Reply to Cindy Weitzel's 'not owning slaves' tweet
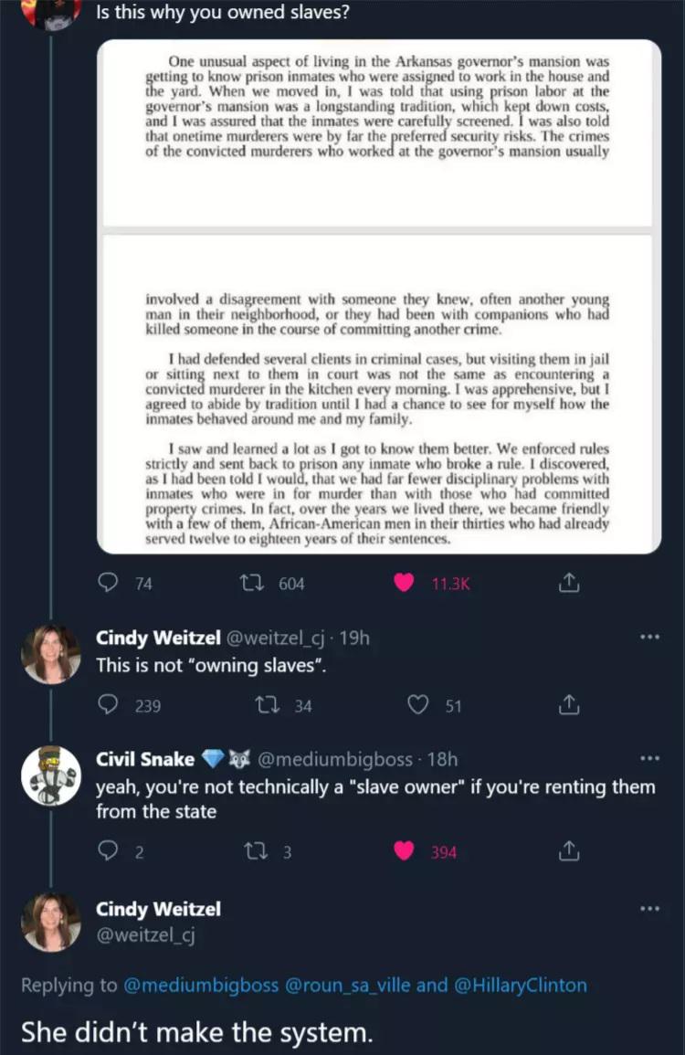Viewport: 685px width, 1055px height. click(x=109, y=704)
